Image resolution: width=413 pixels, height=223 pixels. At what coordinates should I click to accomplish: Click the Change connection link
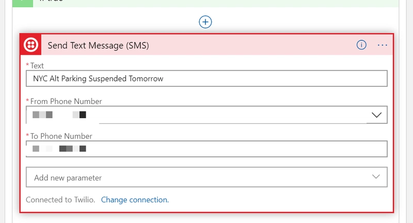tap(135, 199)
